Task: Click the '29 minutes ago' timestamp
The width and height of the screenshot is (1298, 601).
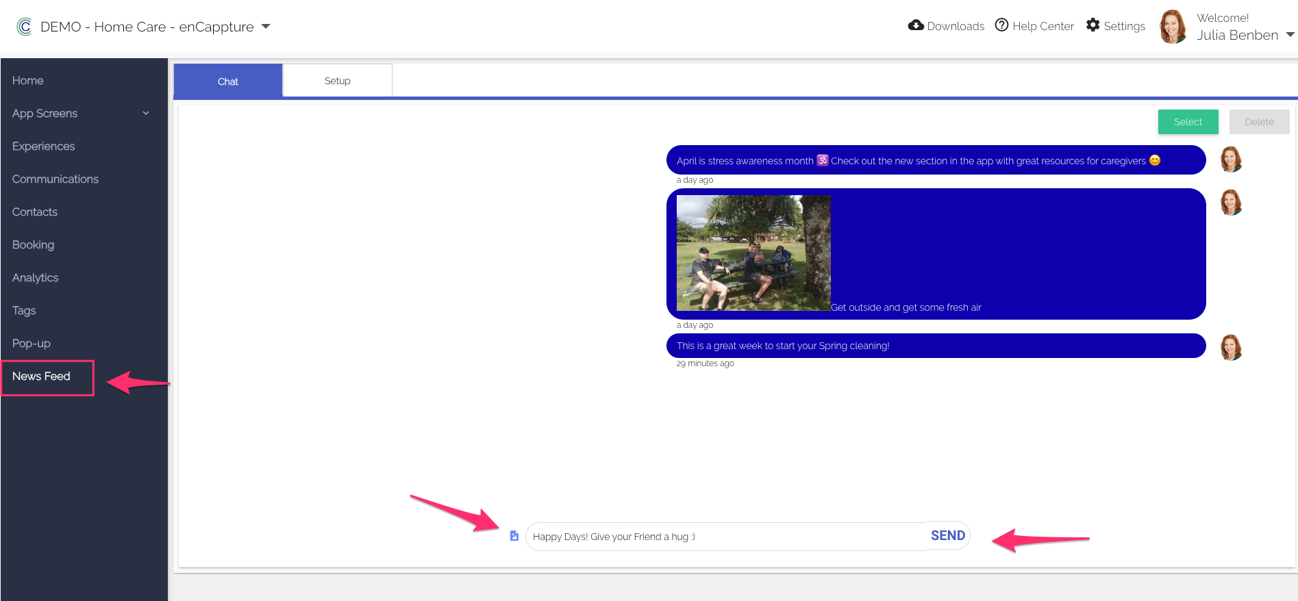Action: pyautogui.click(x=706, y=363)
